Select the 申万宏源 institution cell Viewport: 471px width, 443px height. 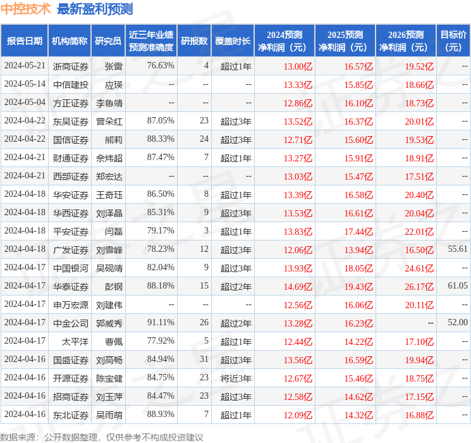(71, 305)
